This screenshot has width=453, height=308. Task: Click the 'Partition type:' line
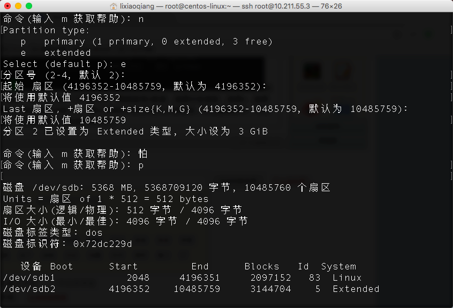(47, 30)
